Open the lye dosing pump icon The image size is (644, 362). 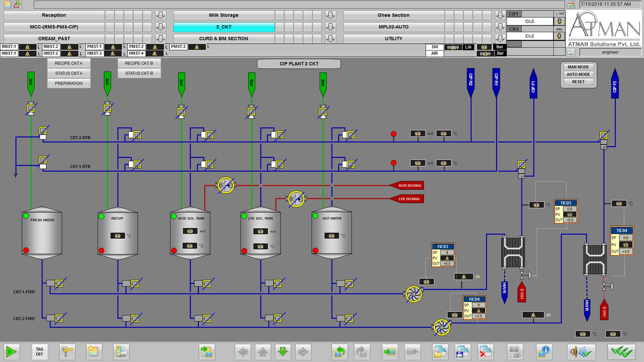[x=296, y=199]
